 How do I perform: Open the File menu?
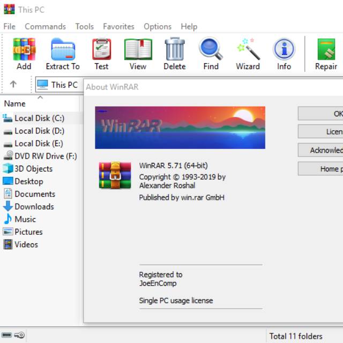(10, 26)
